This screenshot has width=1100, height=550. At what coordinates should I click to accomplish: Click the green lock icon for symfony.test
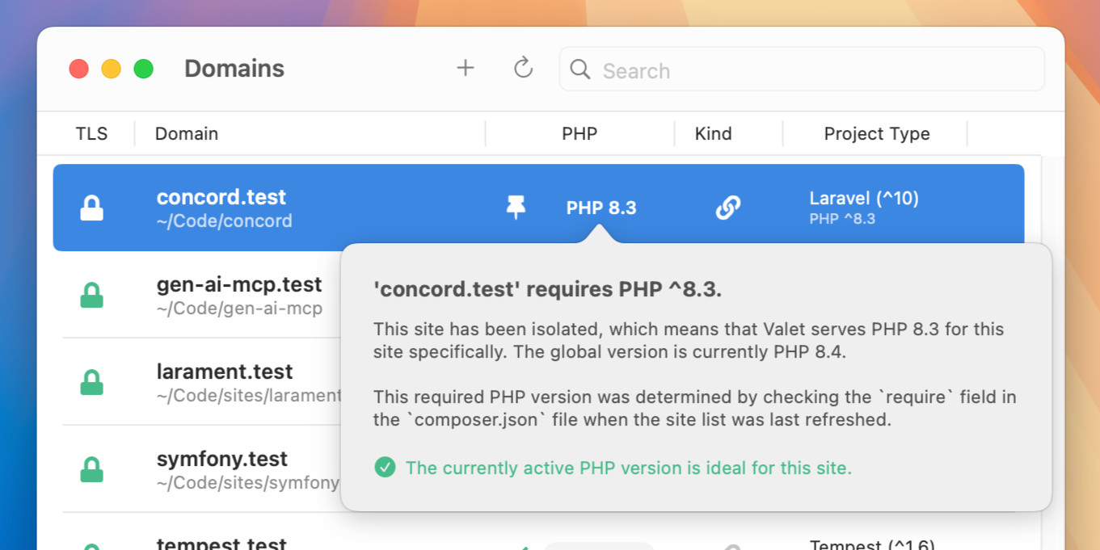(91, 469)
